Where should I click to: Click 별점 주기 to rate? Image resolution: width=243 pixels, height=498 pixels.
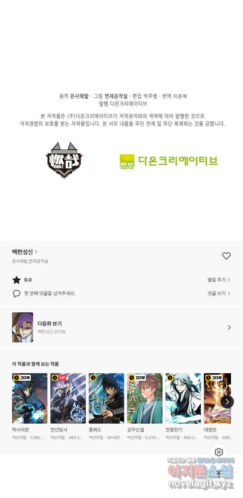tap(219, 280)
